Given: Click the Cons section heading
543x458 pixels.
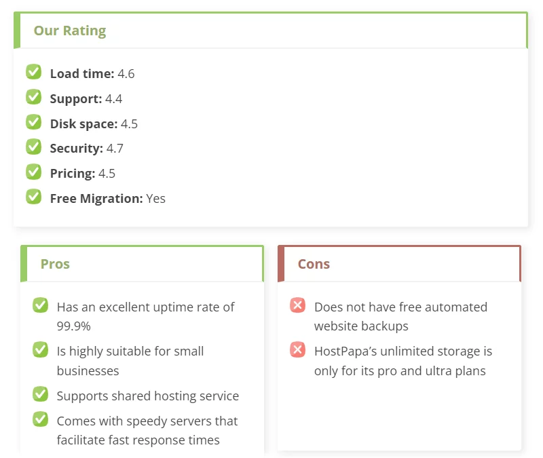Looking at the screenshot, I should (314, 264).
